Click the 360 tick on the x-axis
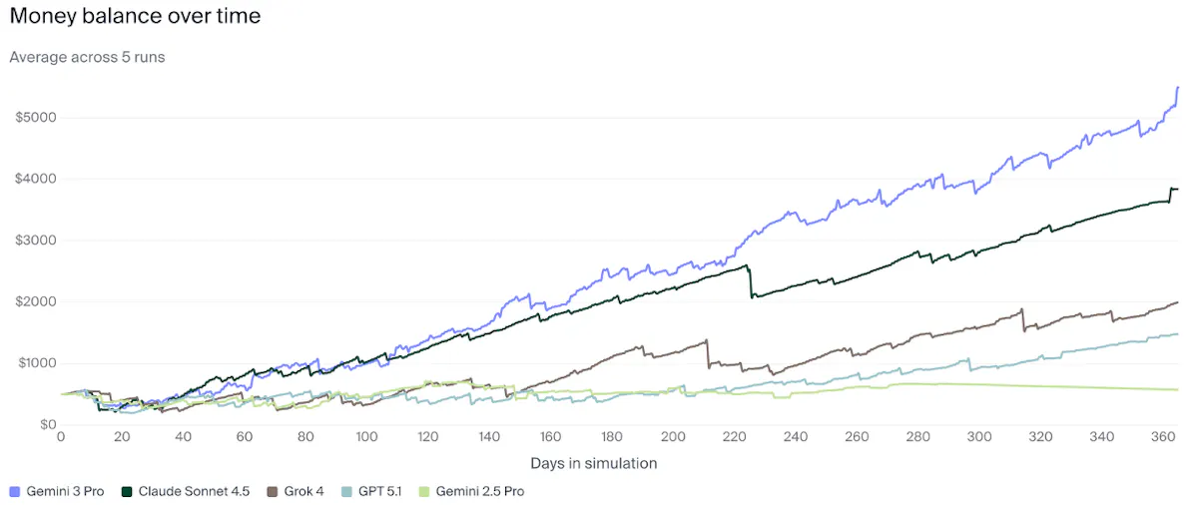This screenshot has width=1198, height=505. tap(1163, 437)
